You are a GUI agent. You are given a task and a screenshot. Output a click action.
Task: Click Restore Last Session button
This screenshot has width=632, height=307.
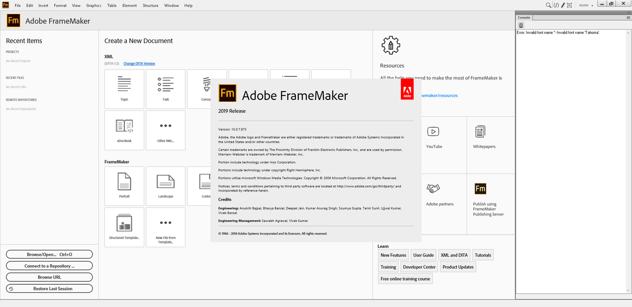[x=49, y=289]
